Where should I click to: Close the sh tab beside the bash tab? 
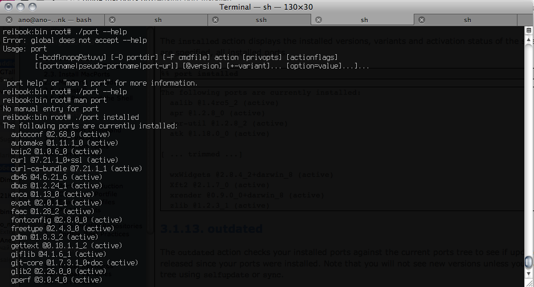click(112, 20)
